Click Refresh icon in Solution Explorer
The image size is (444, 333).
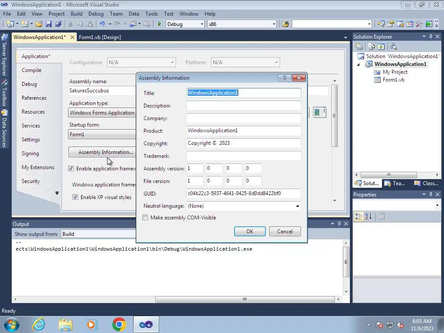tap(381, 46)
